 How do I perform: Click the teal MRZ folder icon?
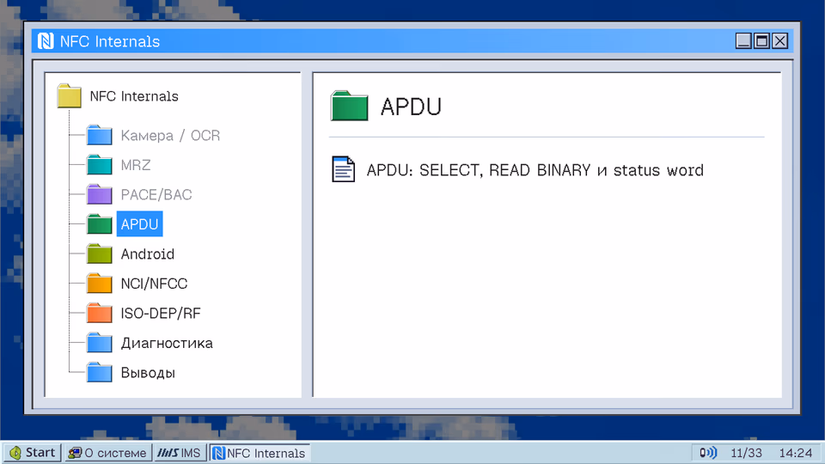tap(100, 165)
